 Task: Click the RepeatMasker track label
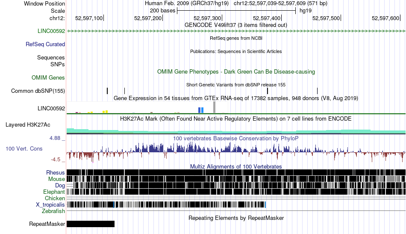[47, 224]
